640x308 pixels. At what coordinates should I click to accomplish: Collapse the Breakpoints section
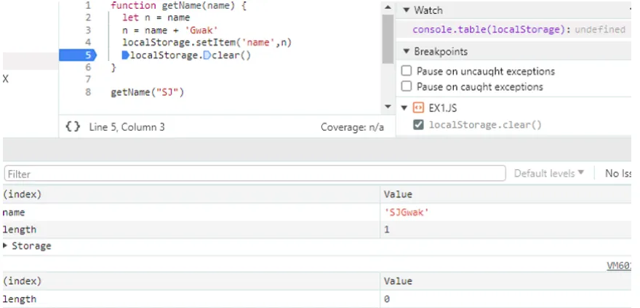click(406, 52)
